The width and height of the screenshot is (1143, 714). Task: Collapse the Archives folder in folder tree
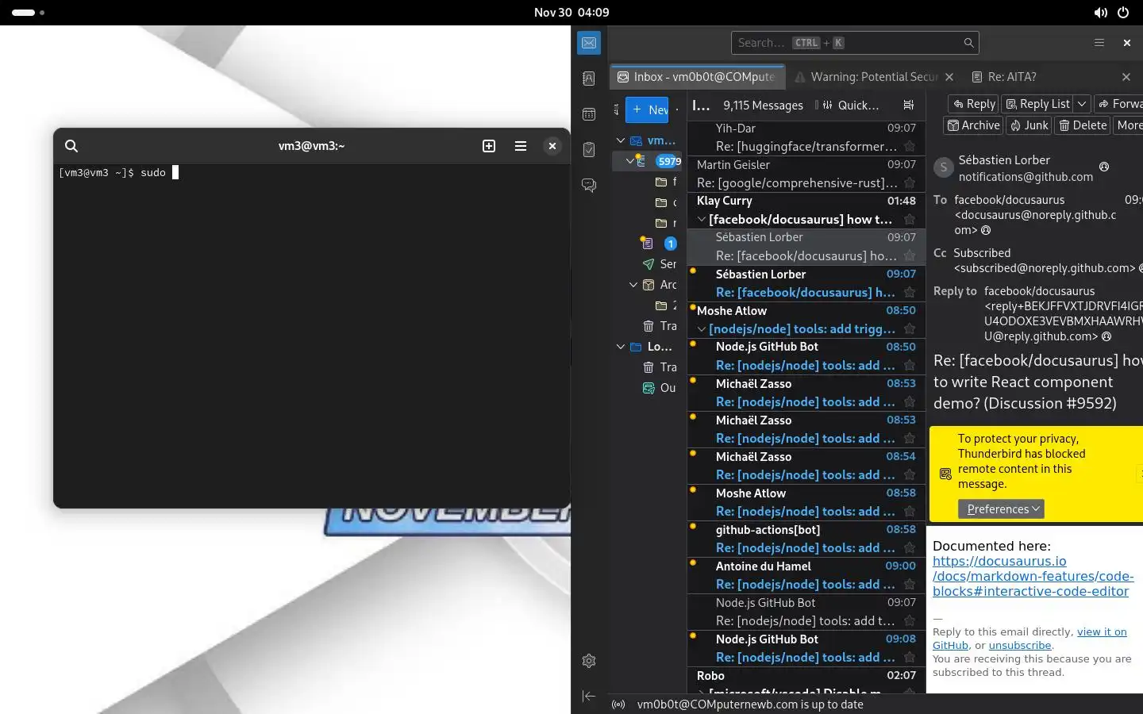coord(633,284)
